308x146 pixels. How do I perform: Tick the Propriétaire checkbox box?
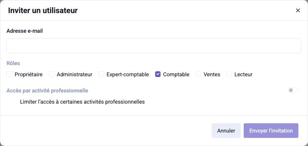coord(9,74)
